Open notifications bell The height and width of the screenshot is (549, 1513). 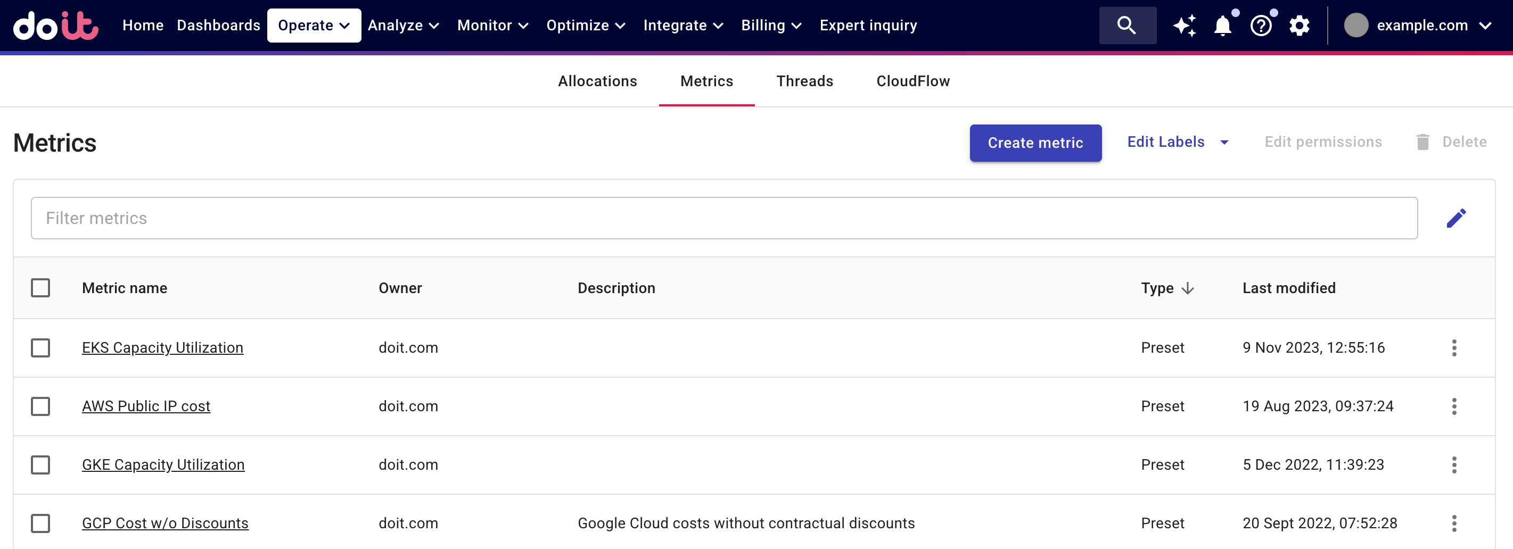click(1223, 26)
